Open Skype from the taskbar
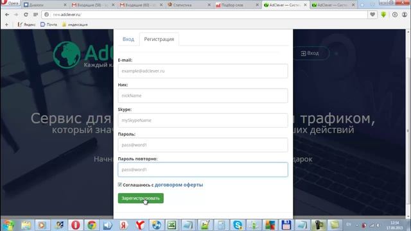Viewport: 411px width, 231px height. 238,225
